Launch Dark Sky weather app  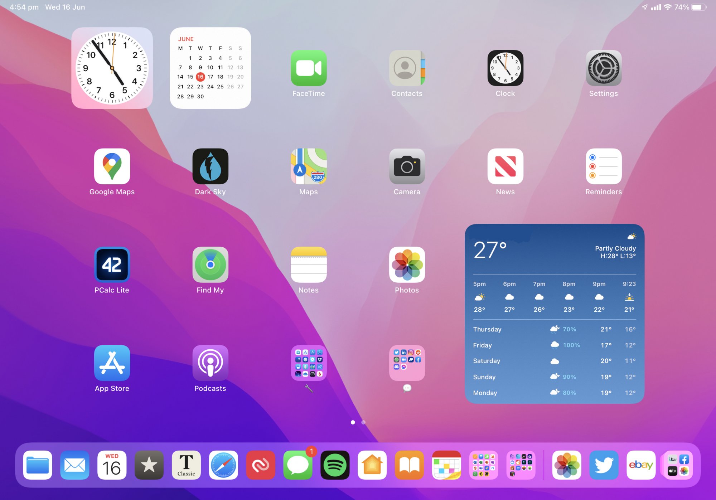[210, 166]
